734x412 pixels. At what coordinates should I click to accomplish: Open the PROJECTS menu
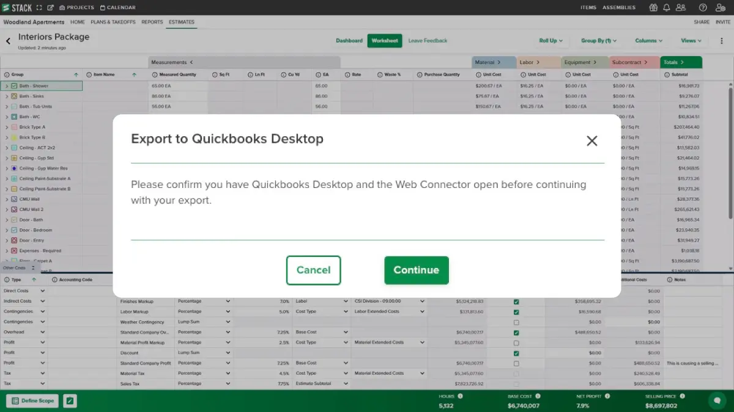77,7
